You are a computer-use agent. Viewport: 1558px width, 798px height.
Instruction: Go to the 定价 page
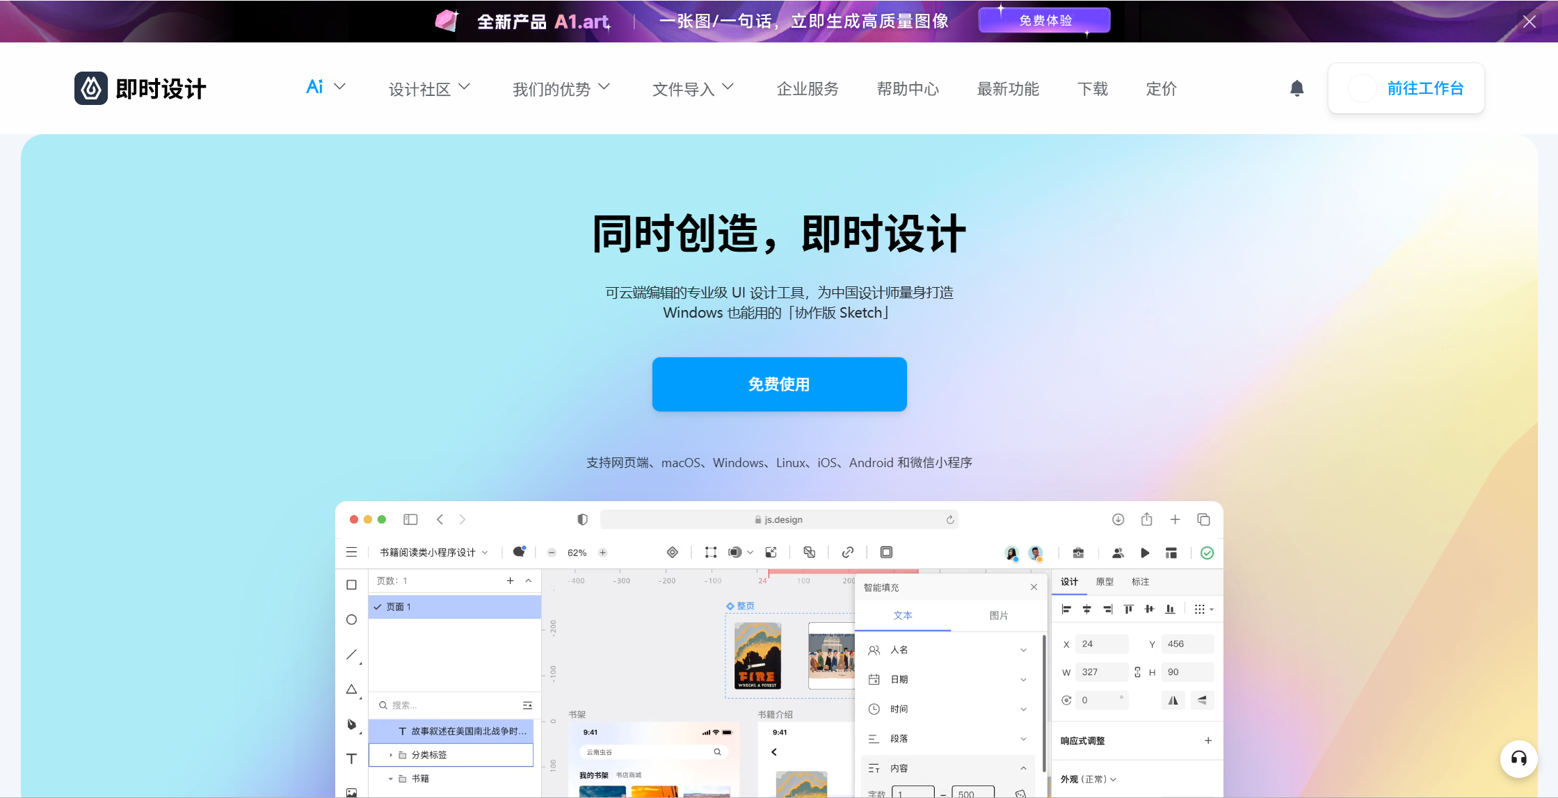[x=1161, y=88]
